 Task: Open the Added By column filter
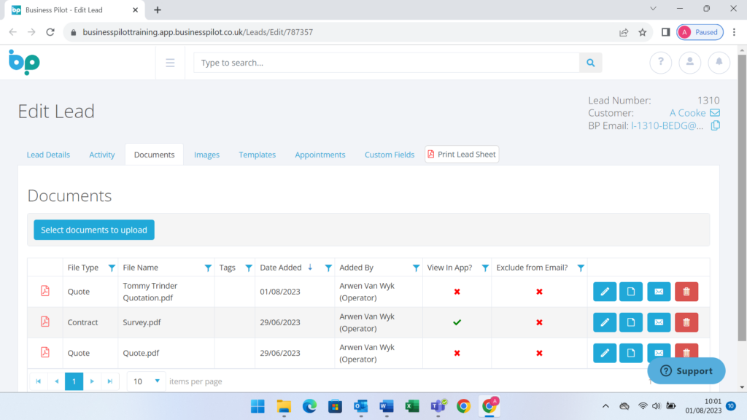point(416,268)
